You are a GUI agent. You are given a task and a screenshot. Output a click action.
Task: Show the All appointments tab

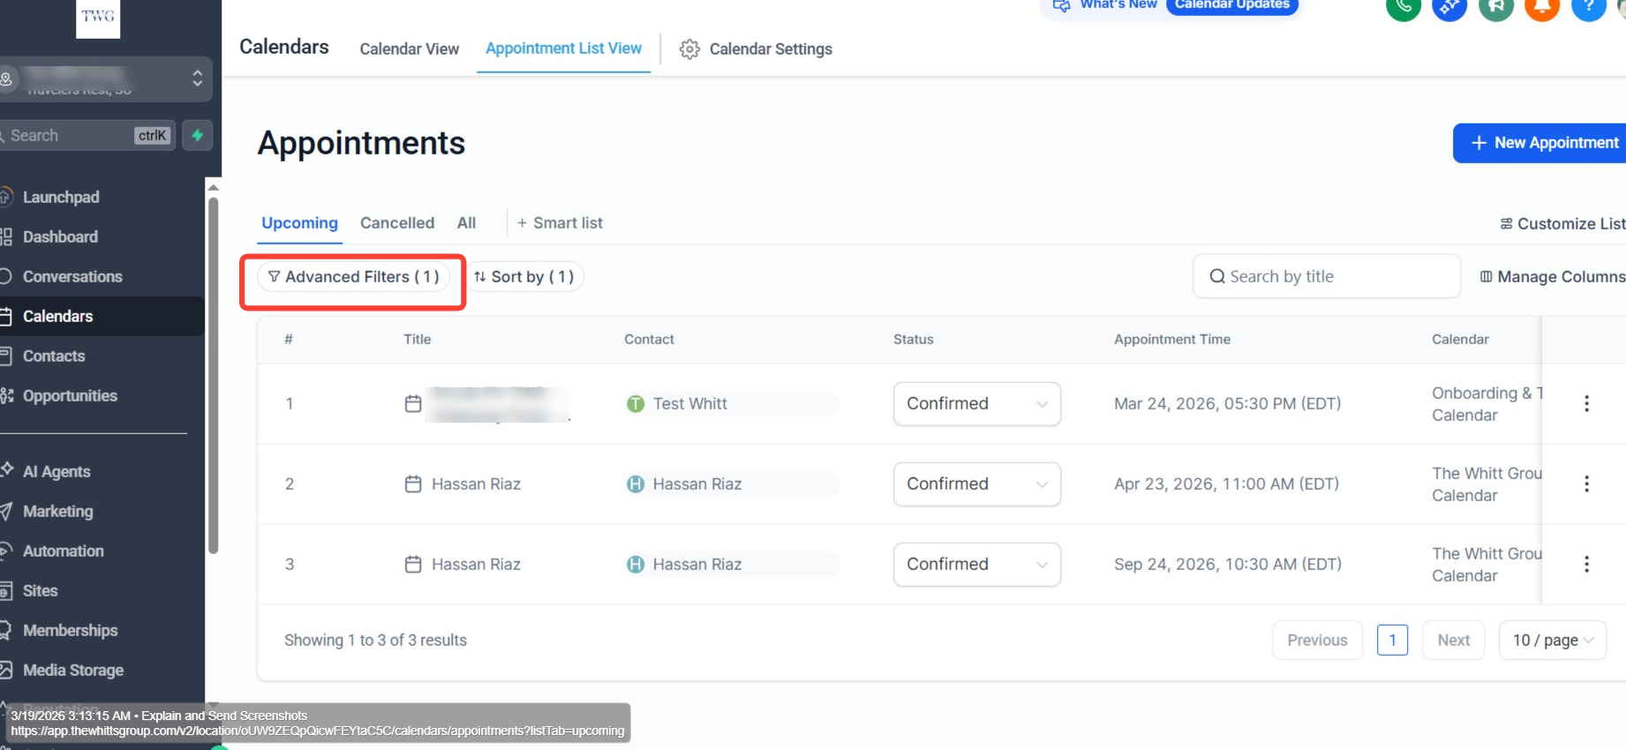point(466,223)
